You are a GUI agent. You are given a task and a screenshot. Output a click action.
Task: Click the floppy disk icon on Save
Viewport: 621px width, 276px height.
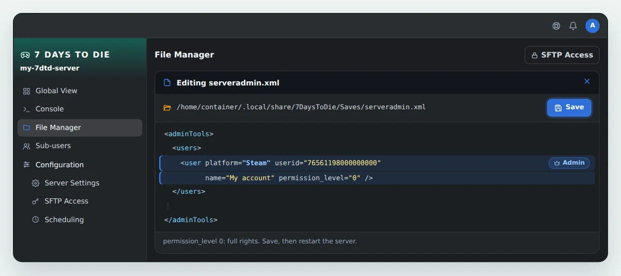[558, 108]
